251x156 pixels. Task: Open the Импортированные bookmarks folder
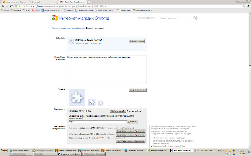pos(144,11)
